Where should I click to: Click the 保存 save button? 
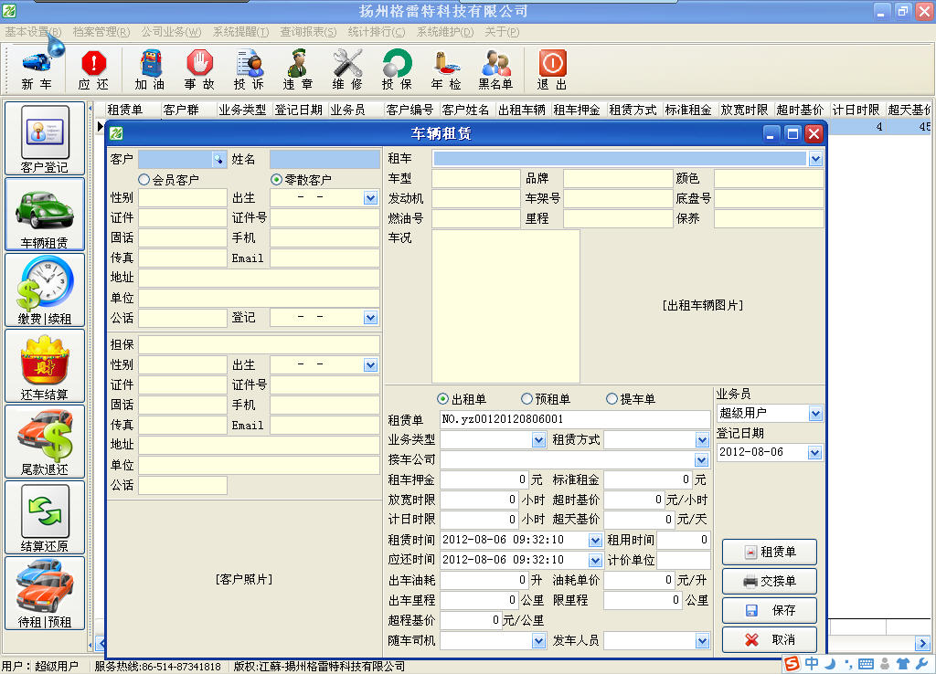pos(769,610)
